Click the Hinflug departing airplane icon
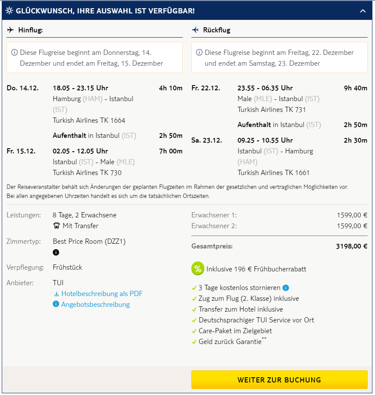The width and height of the screenshot is (375, 395). tap(11, 30)
